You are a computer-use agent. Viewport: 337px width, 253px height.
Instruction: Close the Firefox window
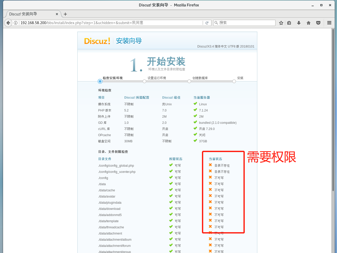tap(330, 5)
